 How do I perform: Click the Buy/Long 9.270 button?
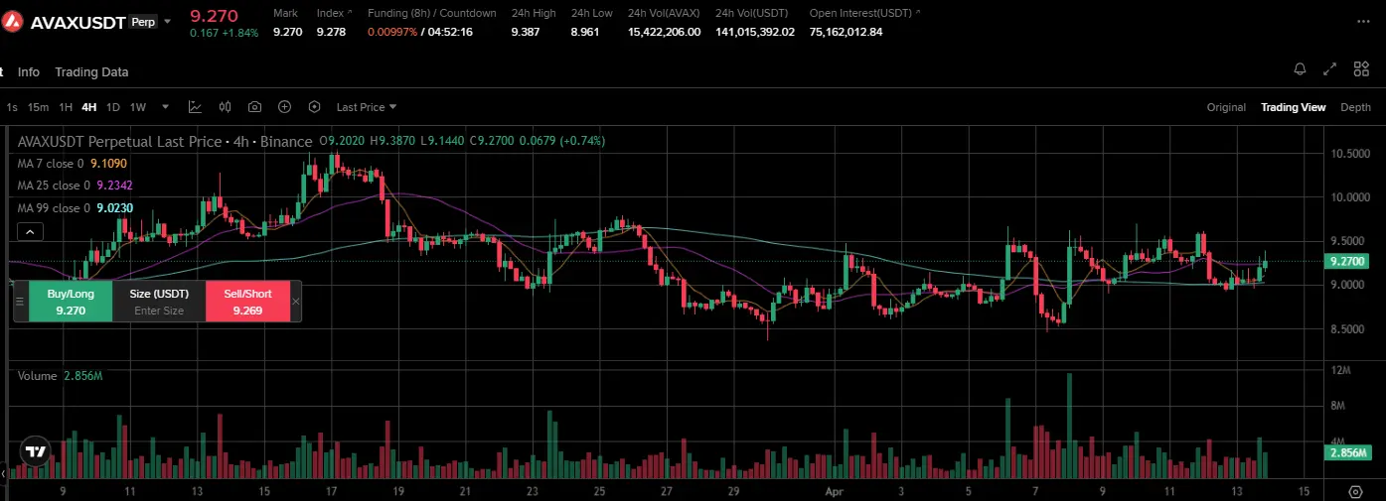pyautogui.click(x=71, y=302)
